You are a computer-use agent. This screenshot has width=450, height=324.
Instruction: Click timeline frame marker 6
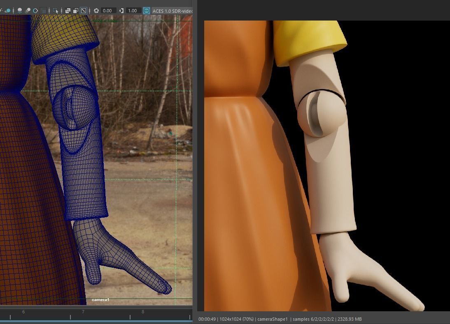tap(23, 312)
